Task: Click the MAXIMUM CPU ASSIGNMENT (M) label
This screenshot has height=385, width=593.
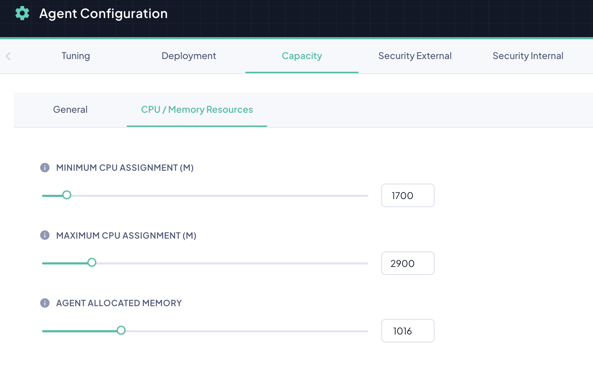Action: pos(126,235)
